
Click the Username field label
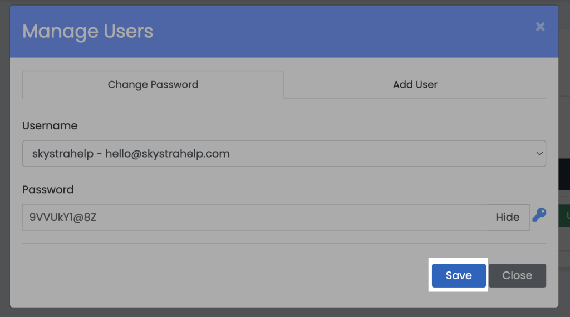(x=50, y=126)
